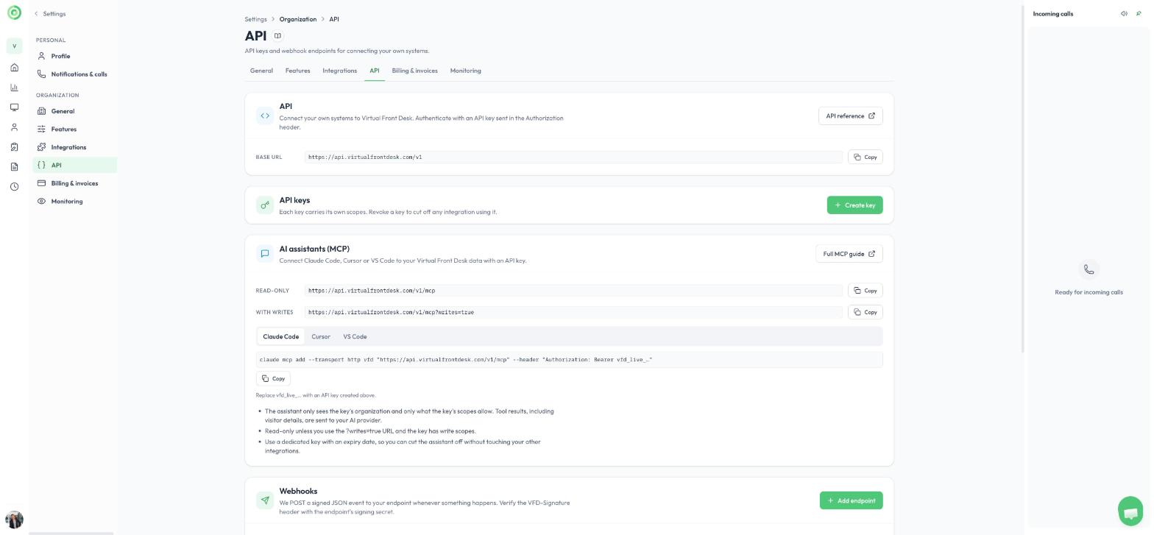Click the monitor icon in the left rail
Screen dimensions: 1154x535
point(14,107)
